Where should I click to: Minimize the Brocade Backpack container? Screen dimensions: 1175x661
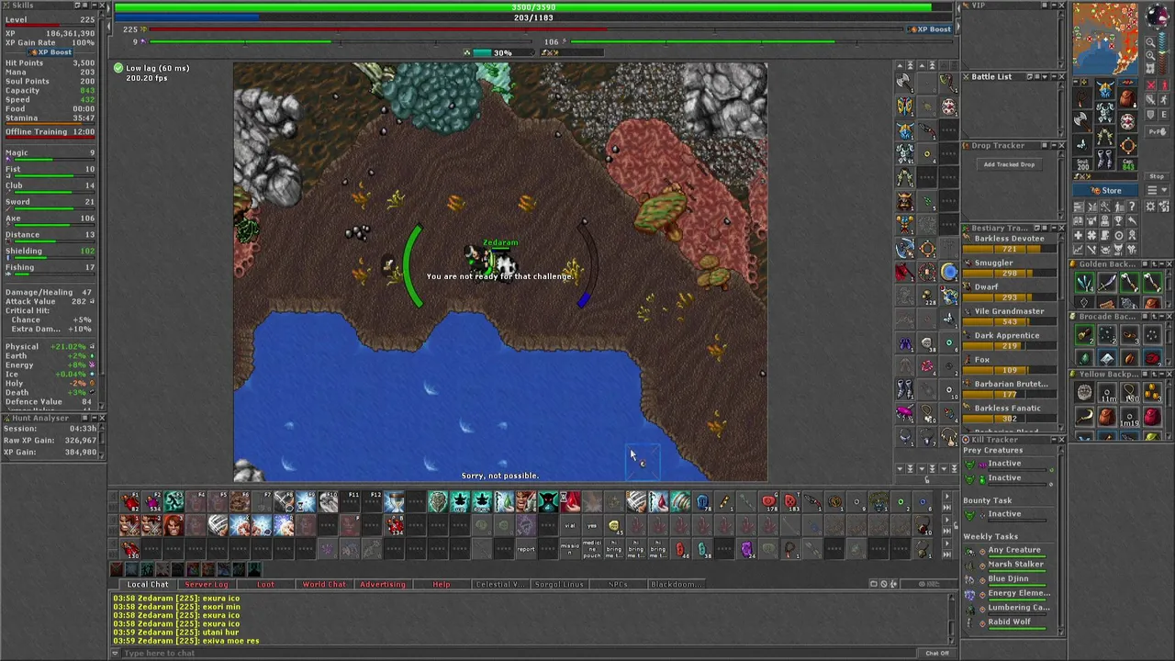coord(1162,316)
